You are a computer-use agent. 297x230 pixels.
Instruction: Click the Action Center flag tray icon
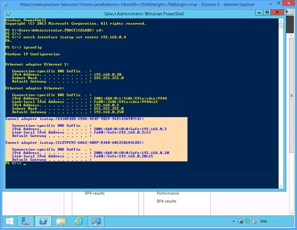pyautogui.click(x=241, y=221)
